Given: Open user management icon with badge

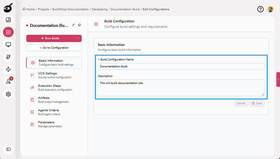Looking at the screenshot, I should [8, 82].
